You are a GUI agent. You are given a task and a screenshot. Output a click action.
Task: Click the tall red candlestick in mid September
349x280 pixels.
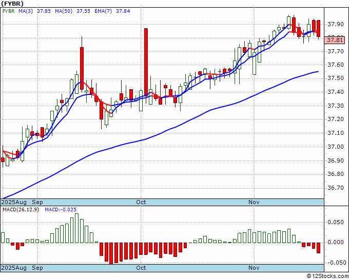pyautogui.click(x=82, y=68)
